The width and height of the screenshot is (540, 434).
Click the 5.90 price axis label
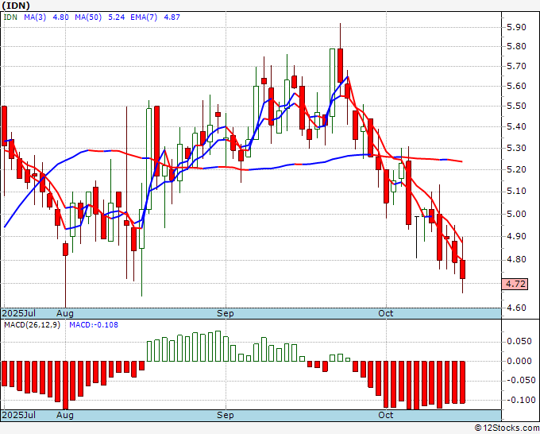click(x=517, y=27)
